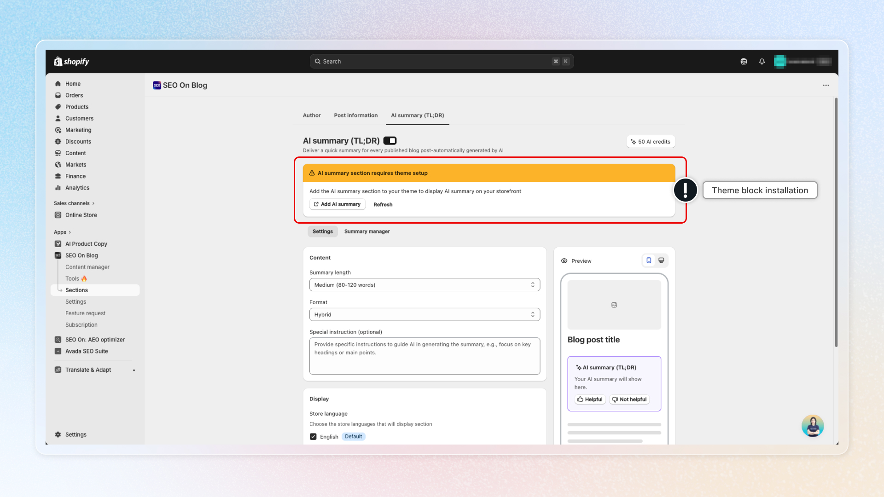The width and height of the screenshot is (884, 497).
Task: Open the Sidekick assistant icon in top bar
Action: point(744,61)
